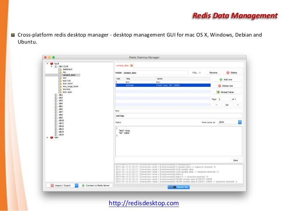Select the db10 database
Screen dimensions: 282x211
click(61, 120)
